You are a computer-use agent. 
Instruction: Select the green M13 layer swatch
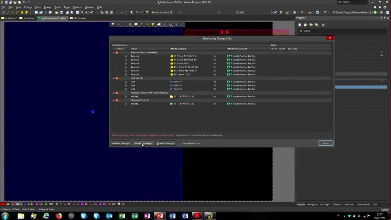tap(46, 204)
